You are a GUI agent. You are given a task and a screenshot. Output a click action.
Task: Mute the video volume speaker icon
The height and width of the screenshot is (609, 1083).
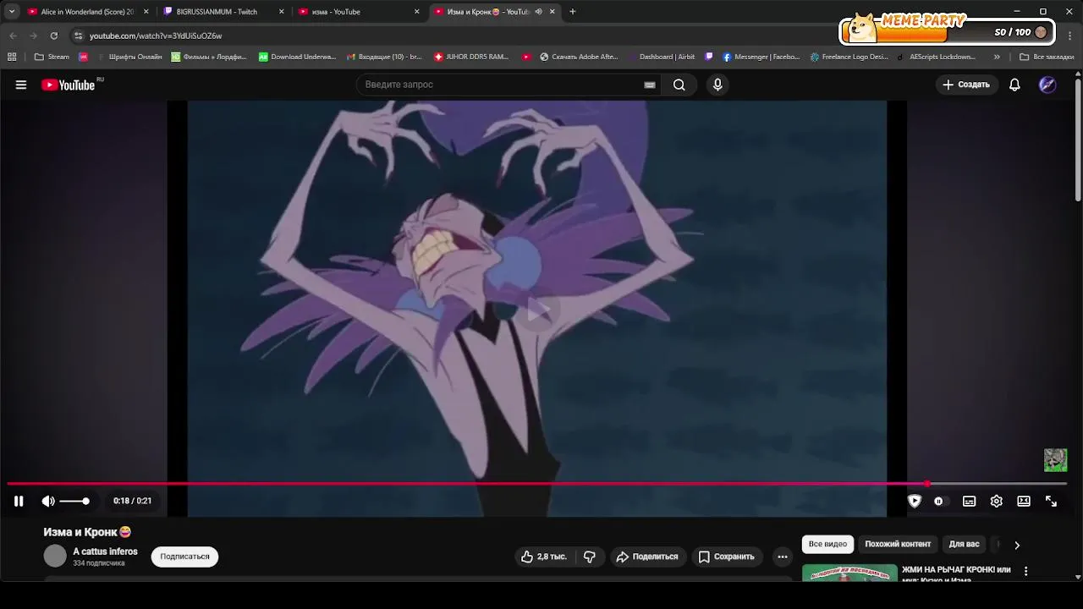pyautogui.click(x=48, y=501)
